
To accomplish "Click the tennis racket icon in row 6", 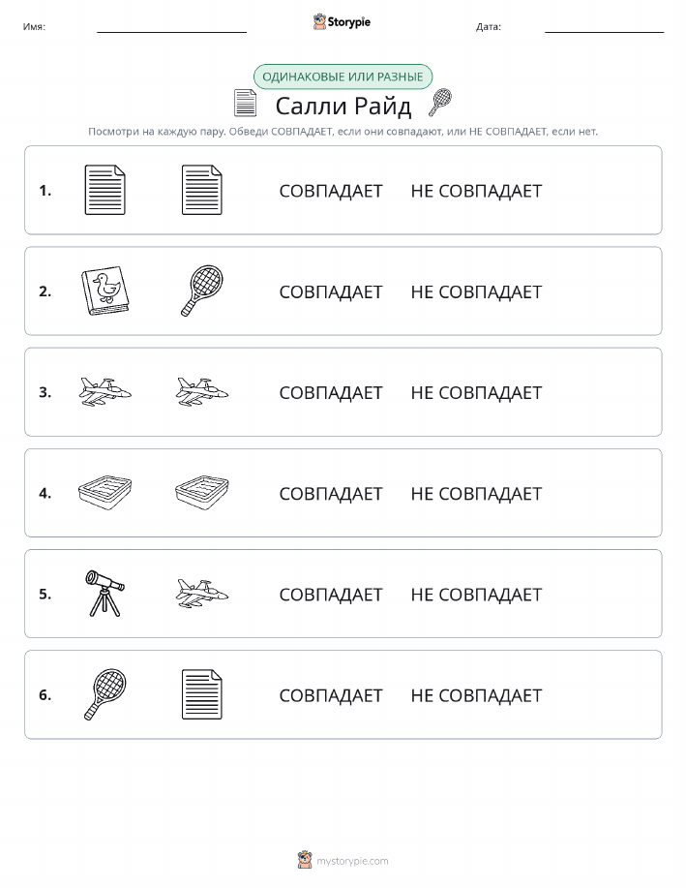I will (x=104, y=694).
